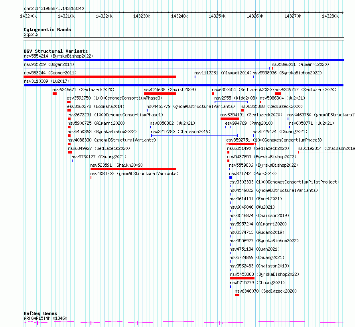Select nsv6049046 (Wu2021) label
355x327 pixels.
(252, 207)
